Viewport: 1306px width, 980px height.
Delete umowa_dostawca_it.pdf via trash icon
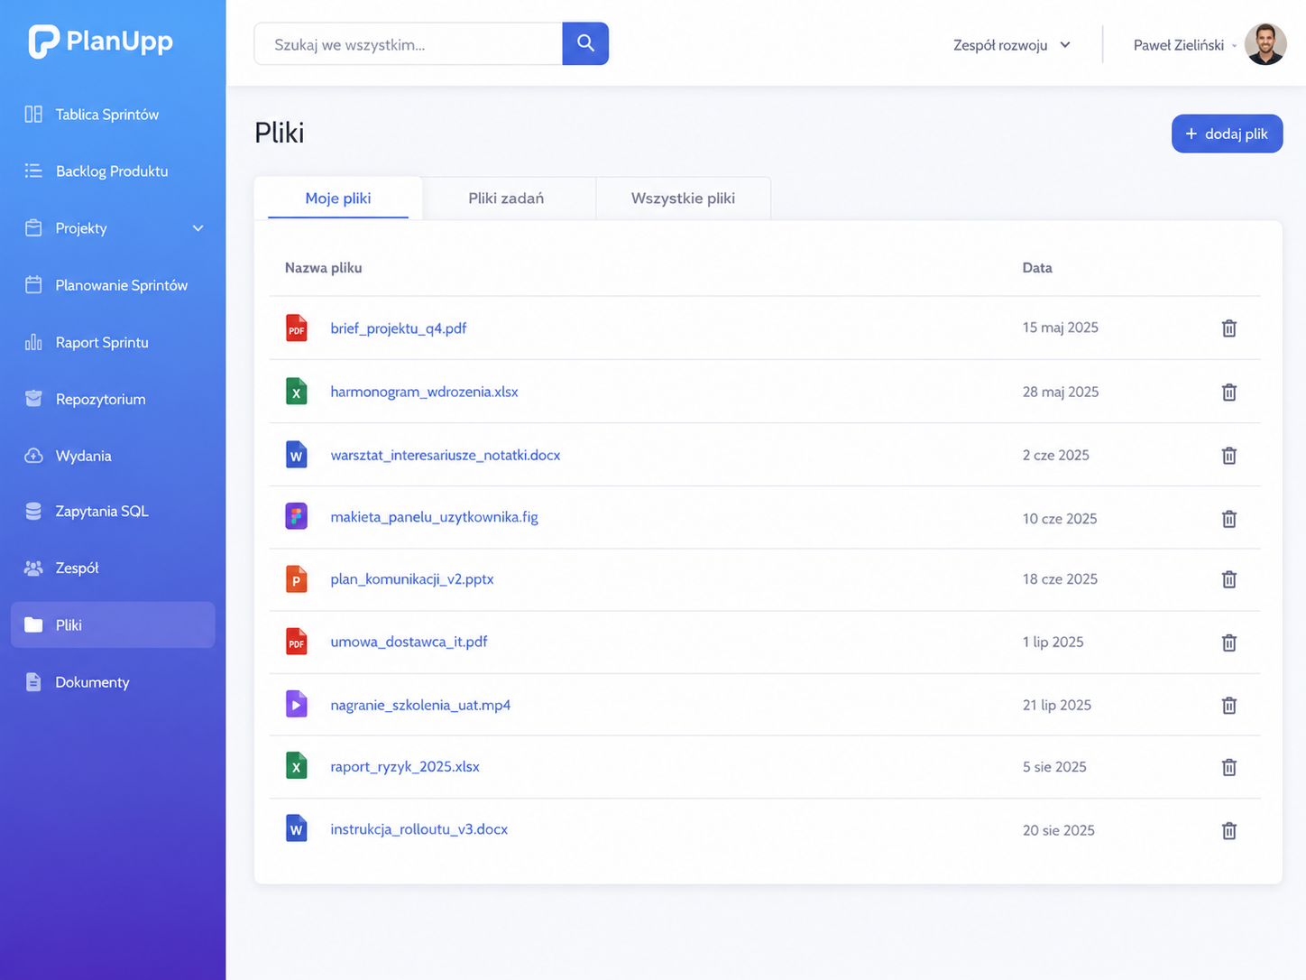[1228, 643]
